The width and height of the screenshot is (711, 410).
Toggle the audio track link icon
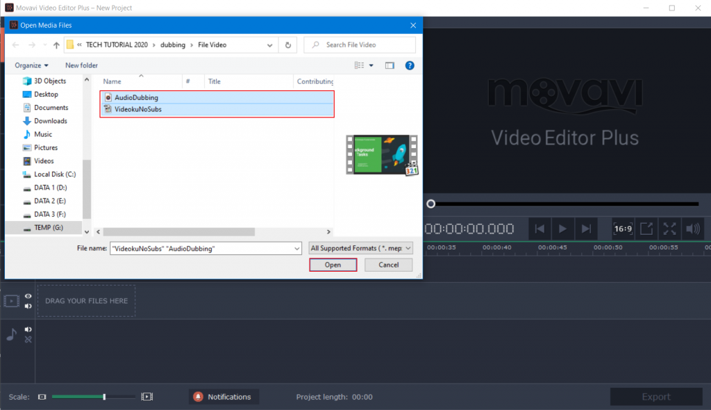pos(28,340)
